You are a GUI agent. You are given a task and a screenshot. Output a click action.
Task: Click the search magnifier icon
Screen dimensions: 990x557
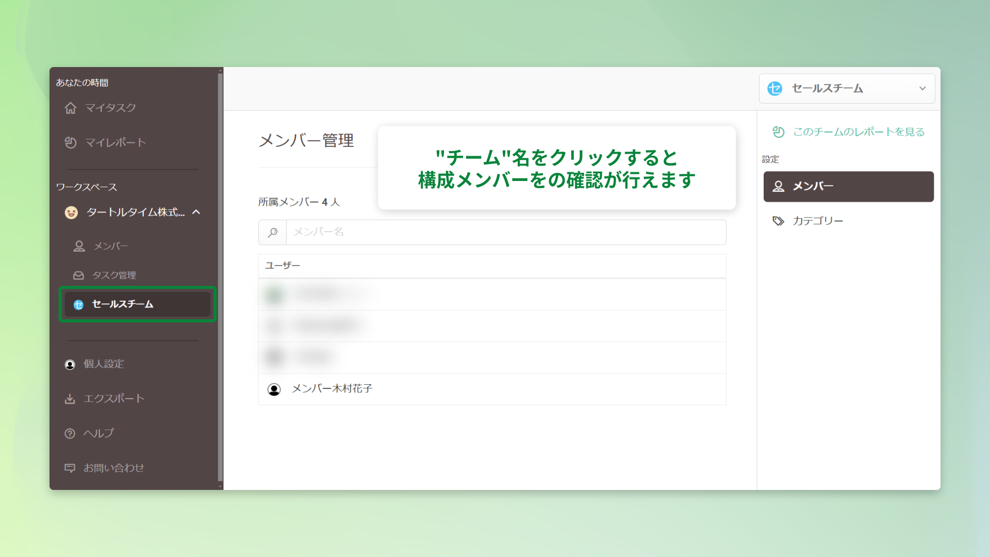(273, 233)
